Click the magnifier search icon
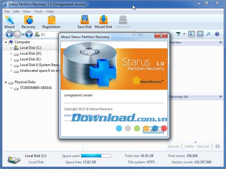Screen dimensions: 226x169 pos(208,34)
